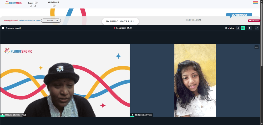Select Bhavya Shruthi's video tile
This screenshot has height=125, width=263.
click(x=65, y=80)
